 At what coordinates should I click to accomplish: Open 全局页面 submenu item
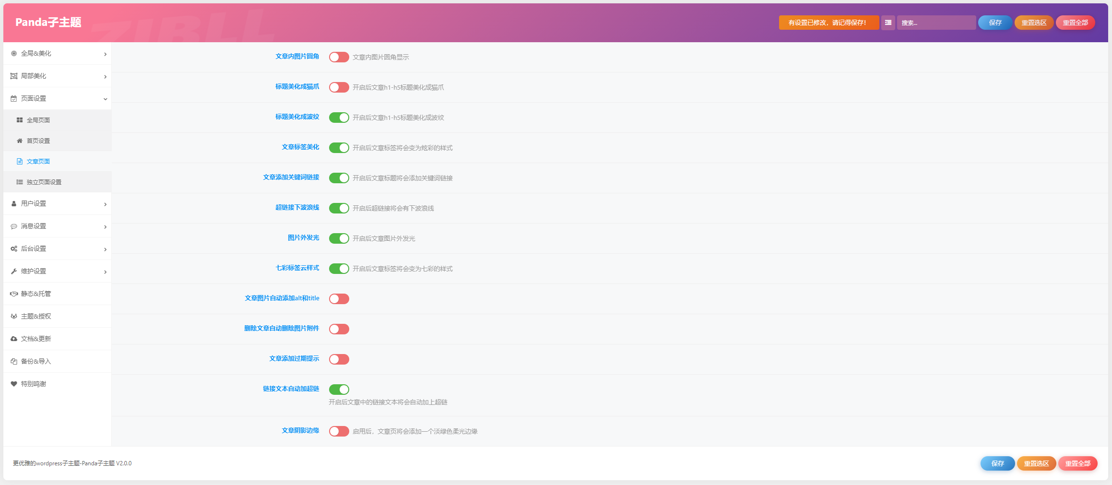point(57,120)
